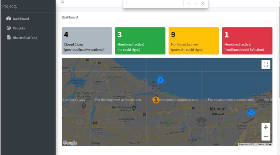280x155 pixels.
Task: Click the ProjectC brand link
Action: click(x=10, y=6)
